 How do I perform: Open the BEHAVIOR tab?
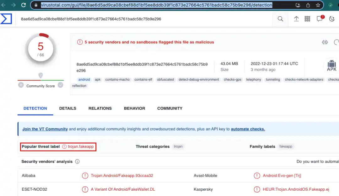click(x=134, y=108)
